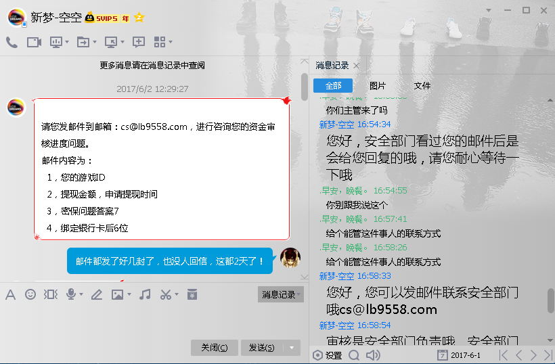Click the 新梦-空空 16:58:33 history entry name
The height and width of the screenshot is (364, 555).
click(x=336, y=276)
